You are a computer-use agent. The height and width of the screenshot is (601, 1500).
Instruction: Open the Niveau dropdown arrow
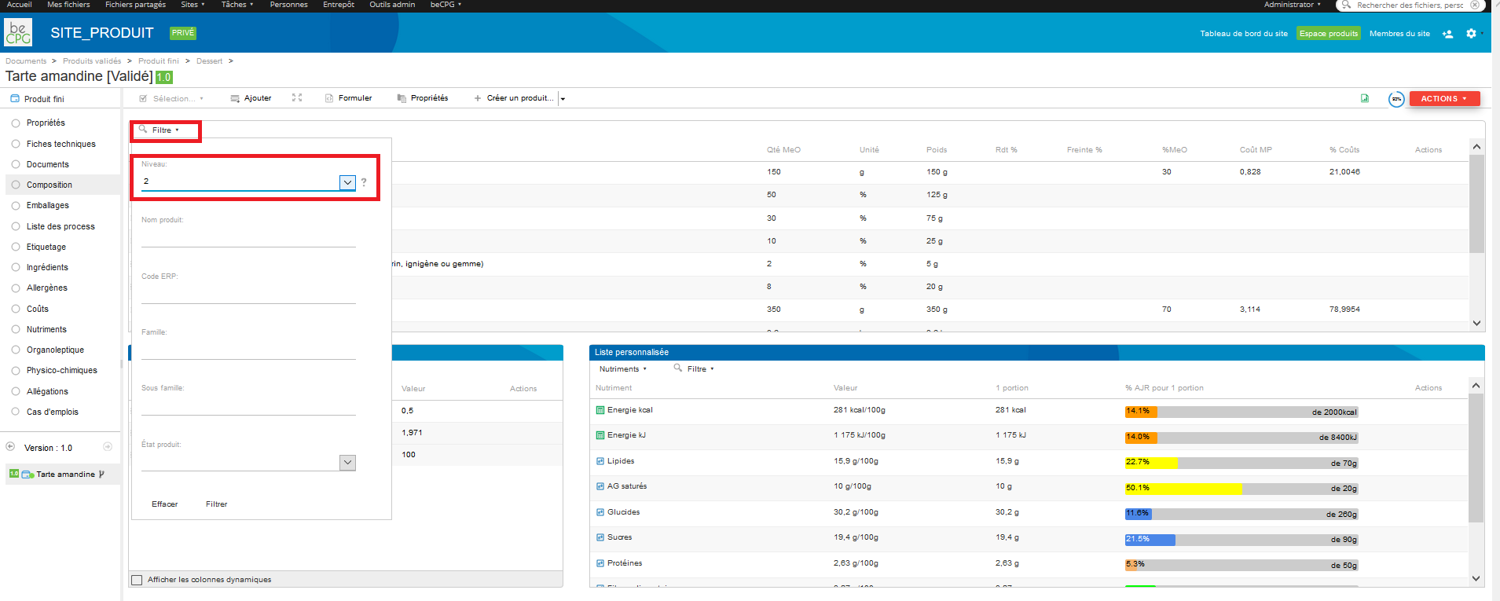coord(347,182)
